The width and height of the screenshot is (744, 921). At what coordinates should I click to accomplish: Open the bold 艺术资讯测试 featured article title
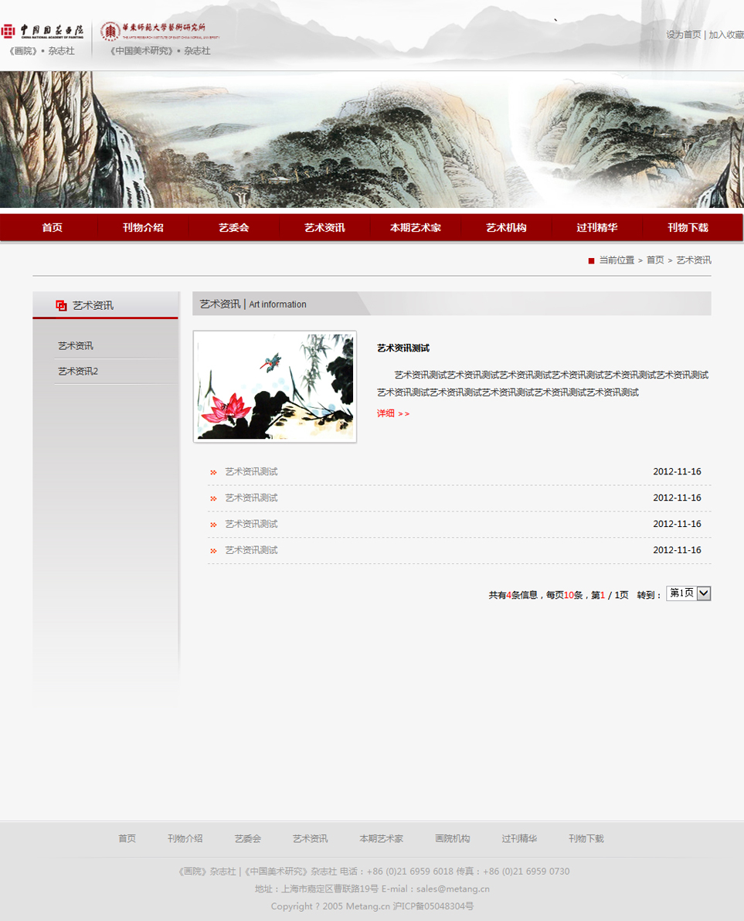pos(403,348)
